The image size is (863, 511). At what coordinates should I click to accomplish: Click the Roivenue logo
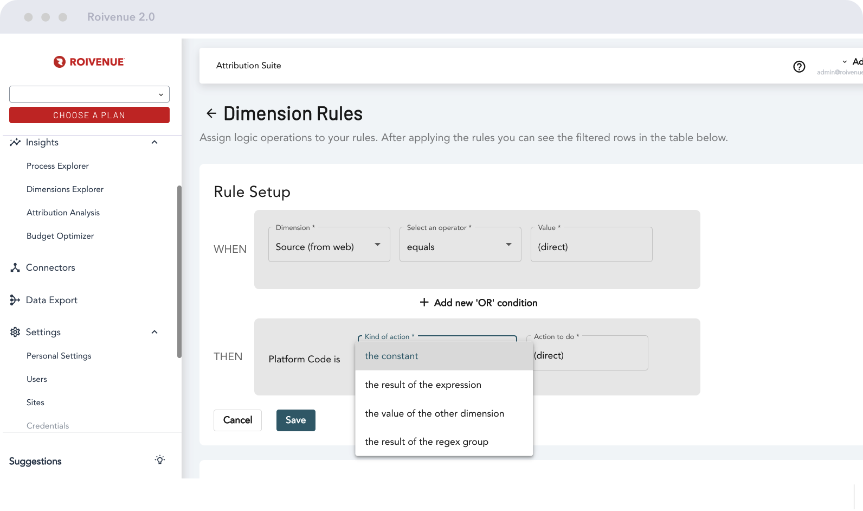coord(89,62)
